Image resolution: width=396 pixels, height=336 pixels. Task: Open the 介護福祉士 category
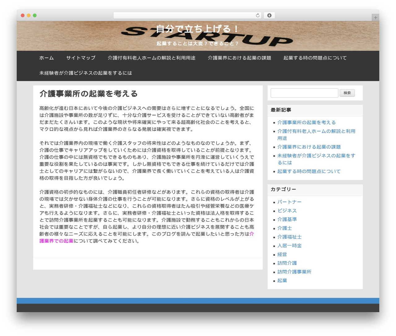pos(289,237)
